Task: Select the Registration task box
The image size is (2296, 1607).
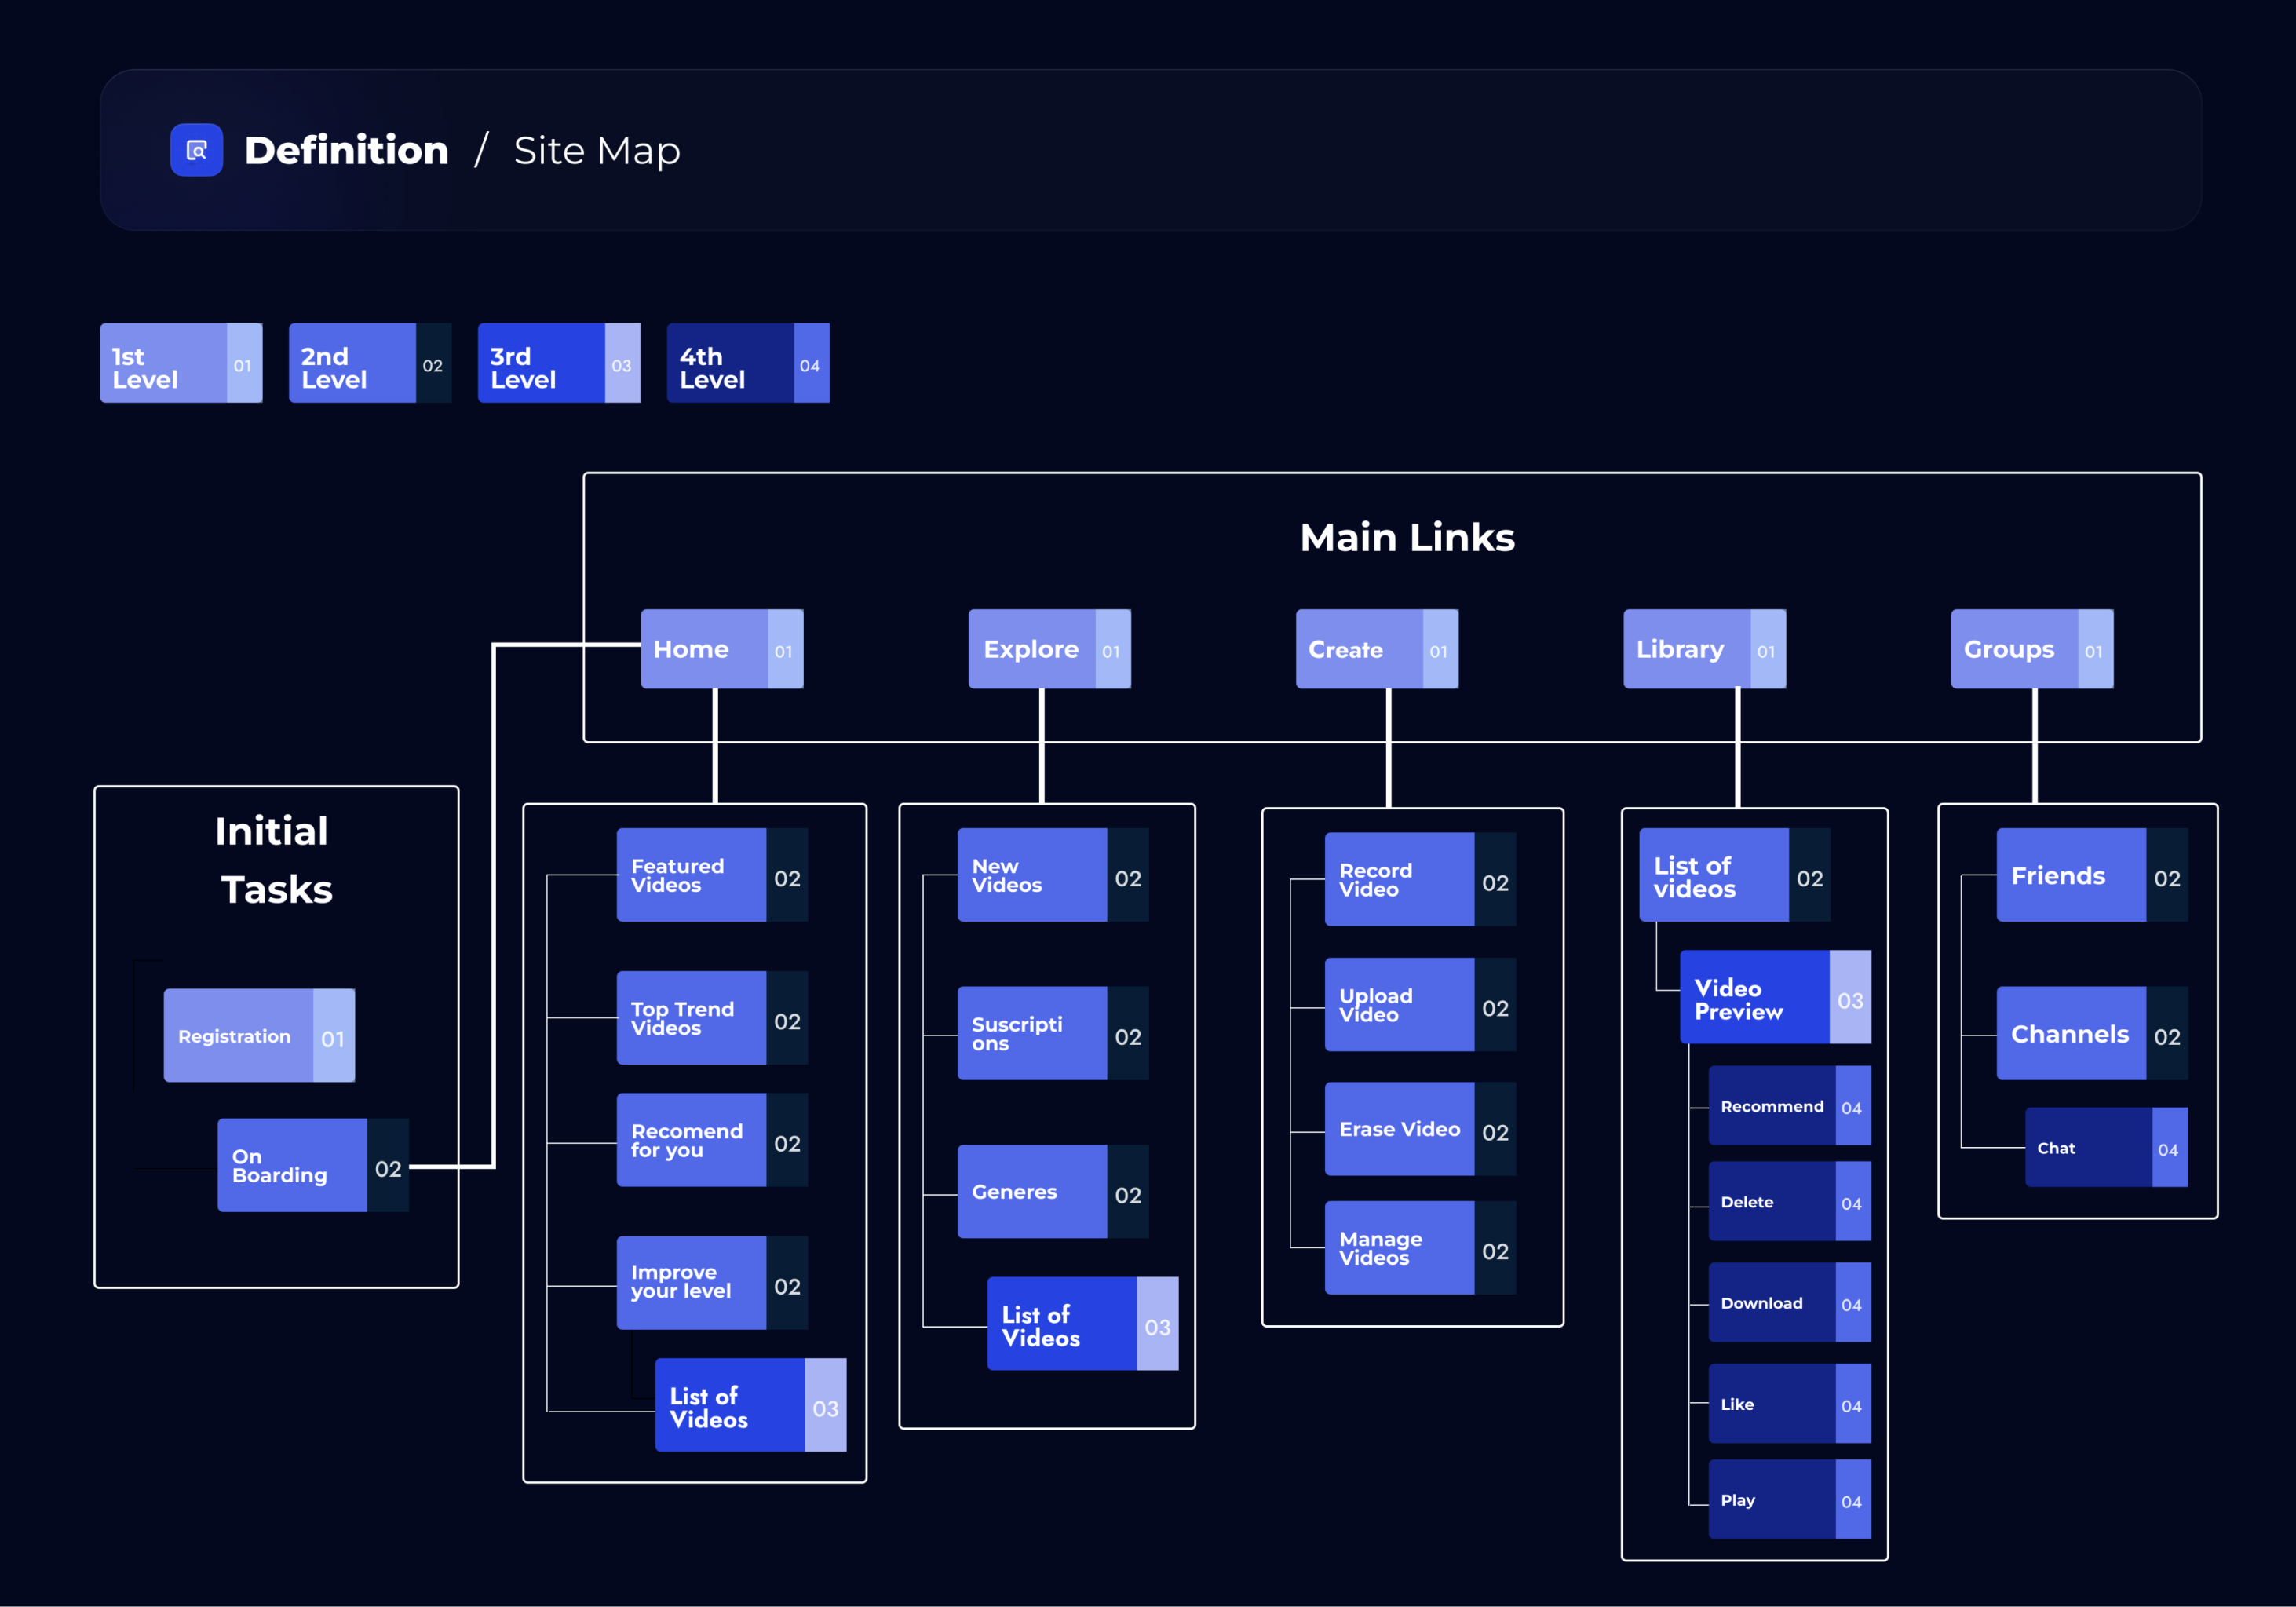Action: click(258, 1036)
